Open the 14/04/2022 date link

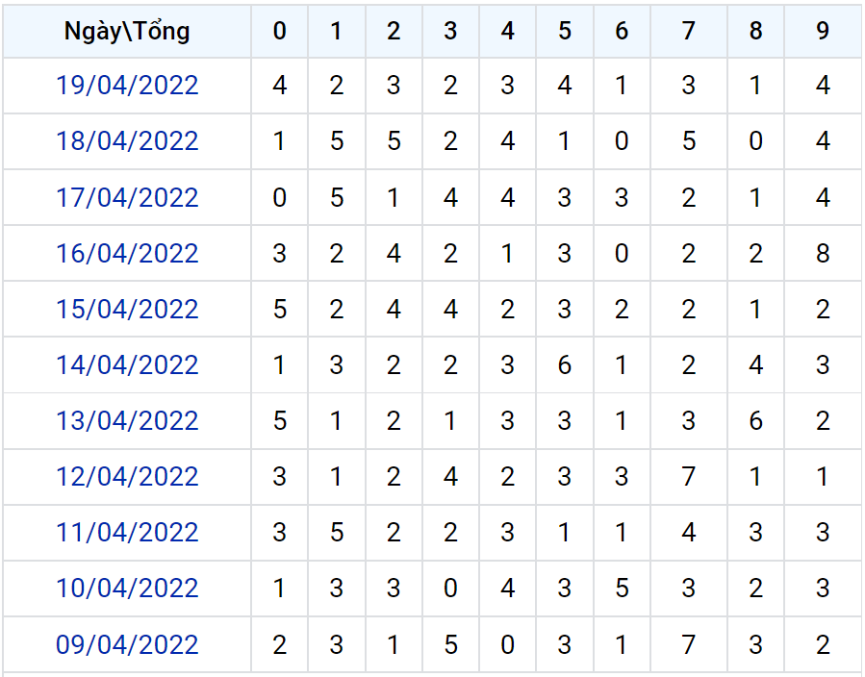[127, 365]
